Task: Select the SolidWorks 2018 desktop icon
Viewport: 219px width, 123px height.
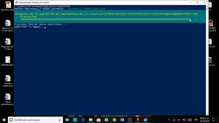Action: coord(212,26)
